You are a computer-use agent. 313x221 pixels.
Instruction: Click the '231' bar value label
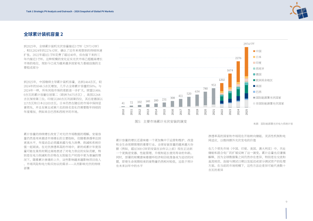click(164, 99)
